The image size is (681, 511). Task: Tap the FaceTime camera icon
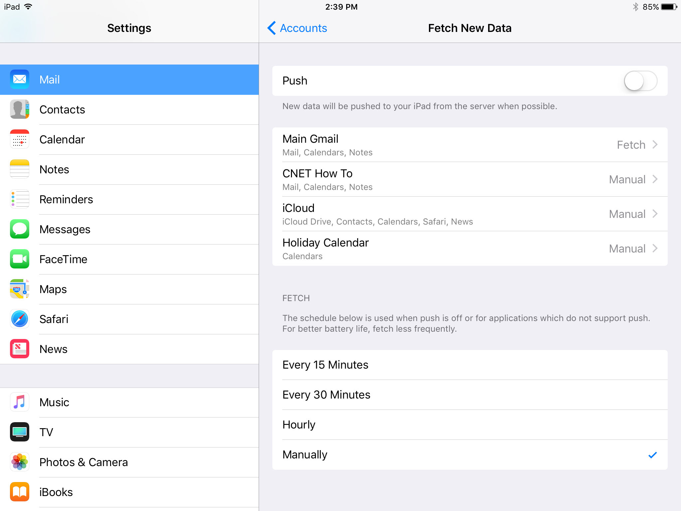[x=20, y=259]
